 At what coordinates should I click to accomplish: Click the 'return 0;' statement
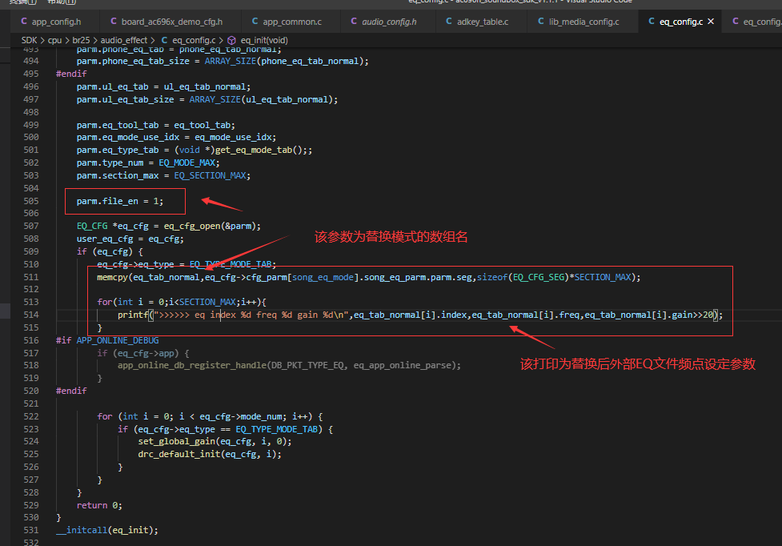[x=99, y=505]
